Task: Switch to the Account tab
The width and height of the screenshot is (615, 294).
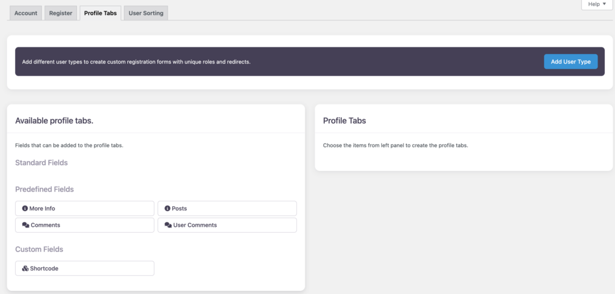Action: 26,13
